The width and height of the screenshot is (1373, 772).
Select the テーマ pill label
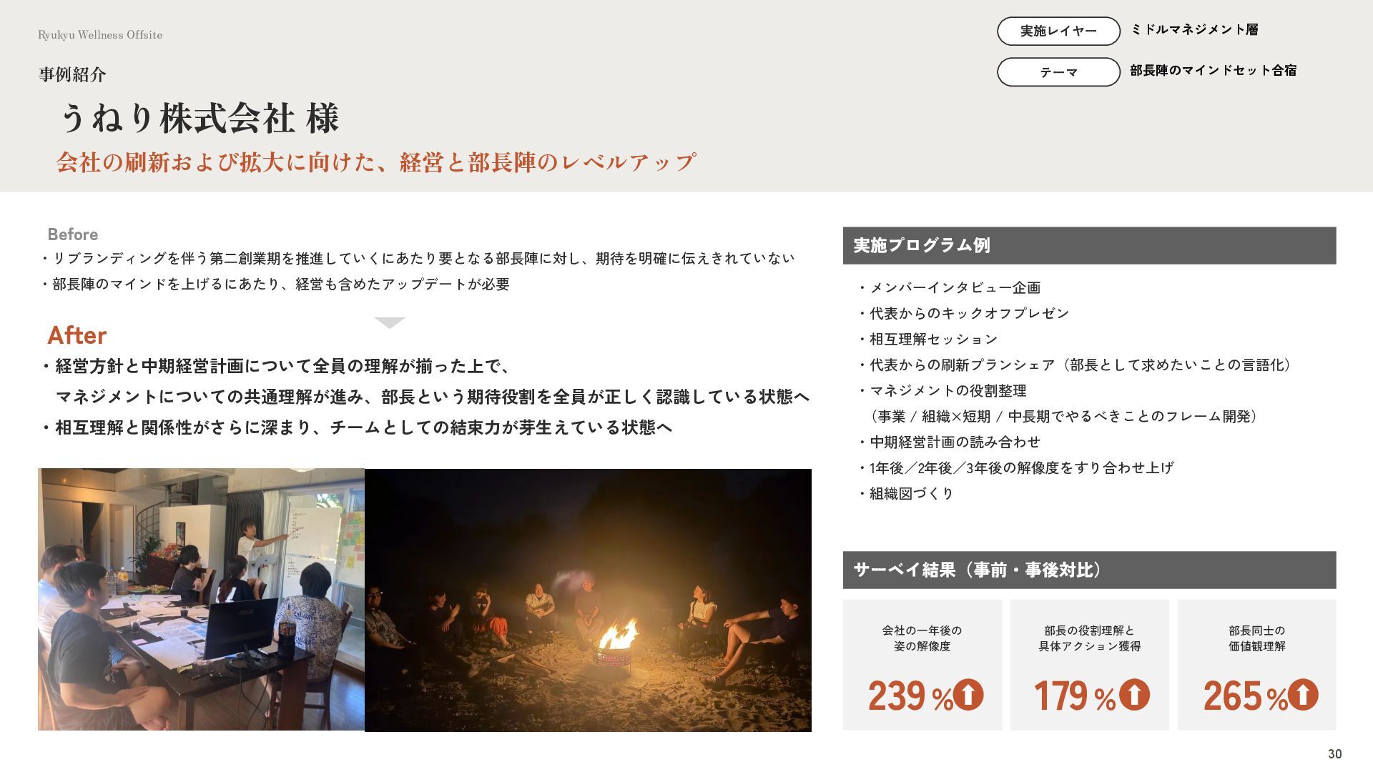pos(1058,72)
